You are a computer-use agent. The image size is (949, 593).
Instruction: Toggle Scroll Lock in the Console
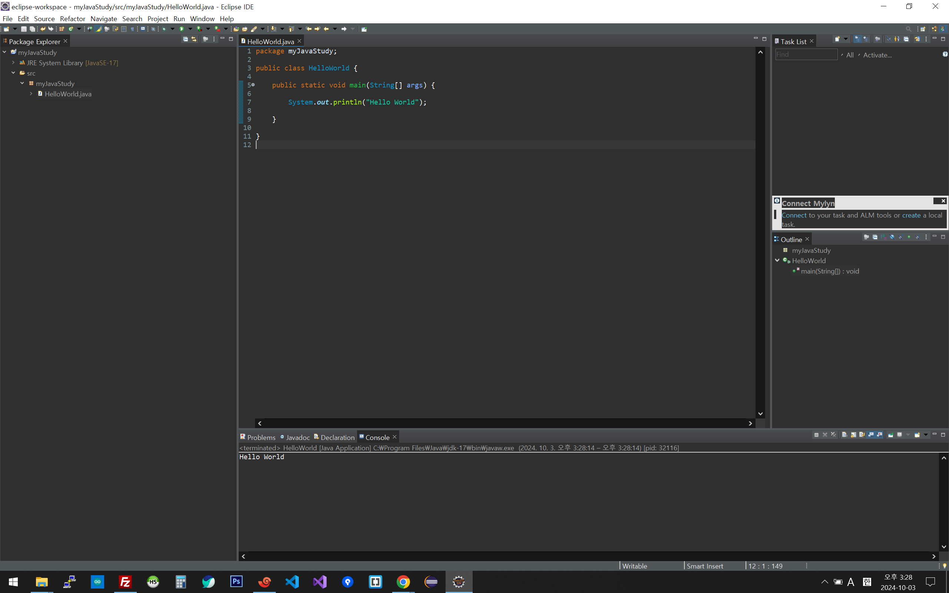click(853, 434)
